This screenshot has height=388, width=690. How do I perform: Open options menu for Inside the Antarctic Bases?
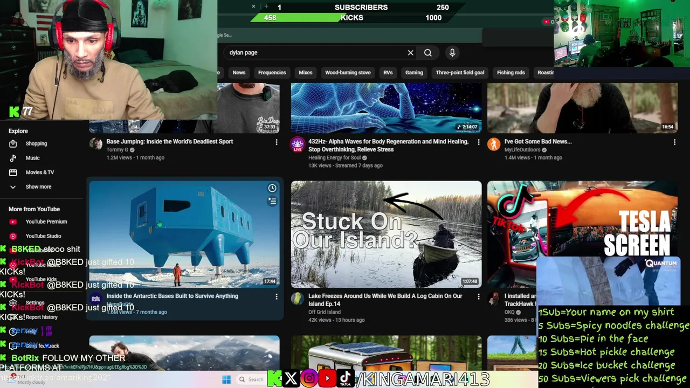[277, 296]
